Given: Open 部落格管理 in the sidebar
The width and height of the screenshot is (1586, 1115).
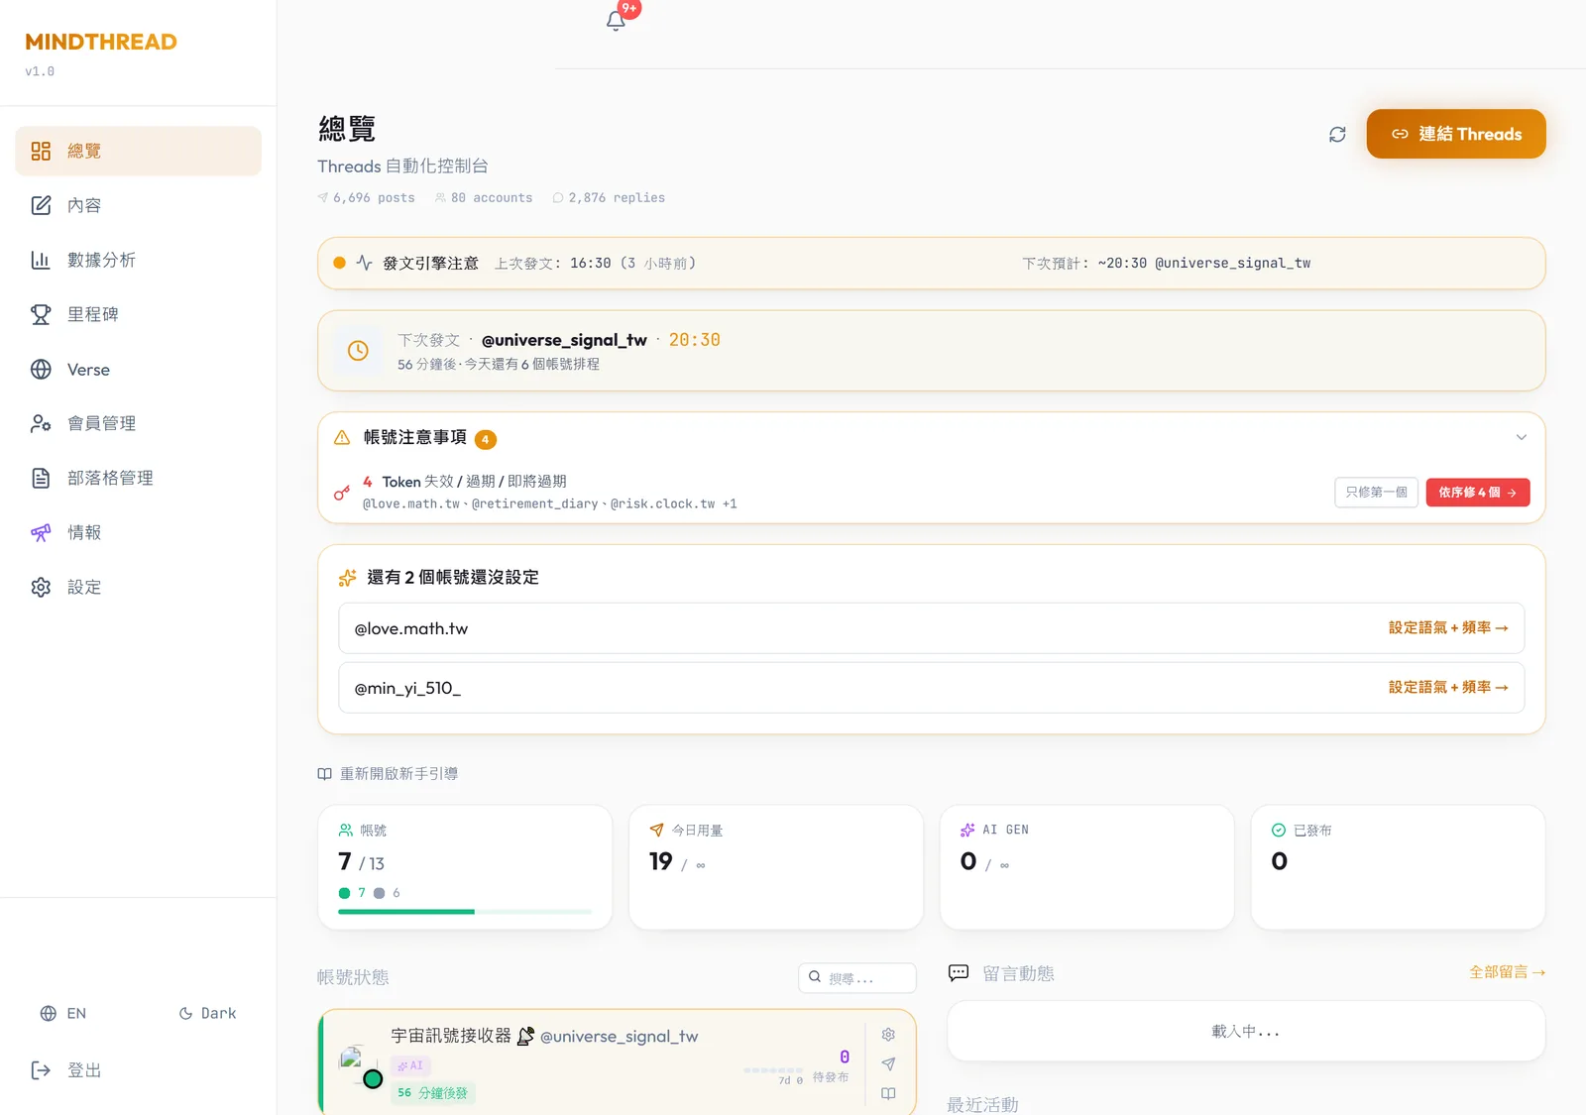Looking at the screenshot, I should click(x=139, y=478).
